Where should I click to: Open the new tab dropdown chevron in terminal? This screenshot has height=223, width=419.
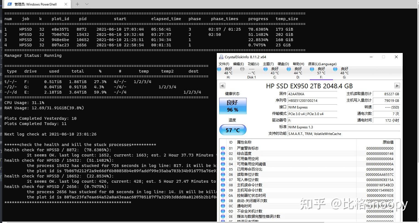(87, 4)
